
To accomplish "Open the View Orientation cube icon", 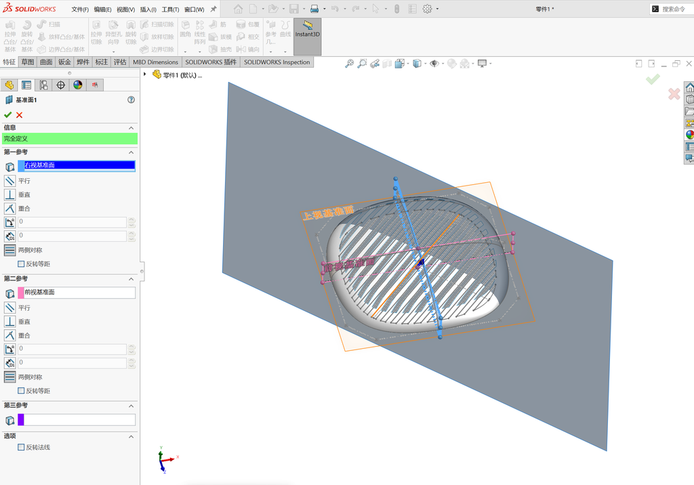I will point(400,64).
